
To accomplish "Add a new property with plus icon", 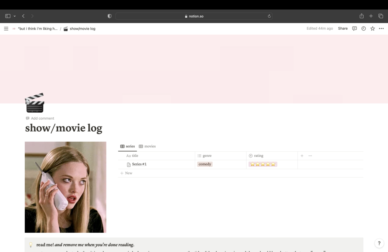I will coord(302,156).
